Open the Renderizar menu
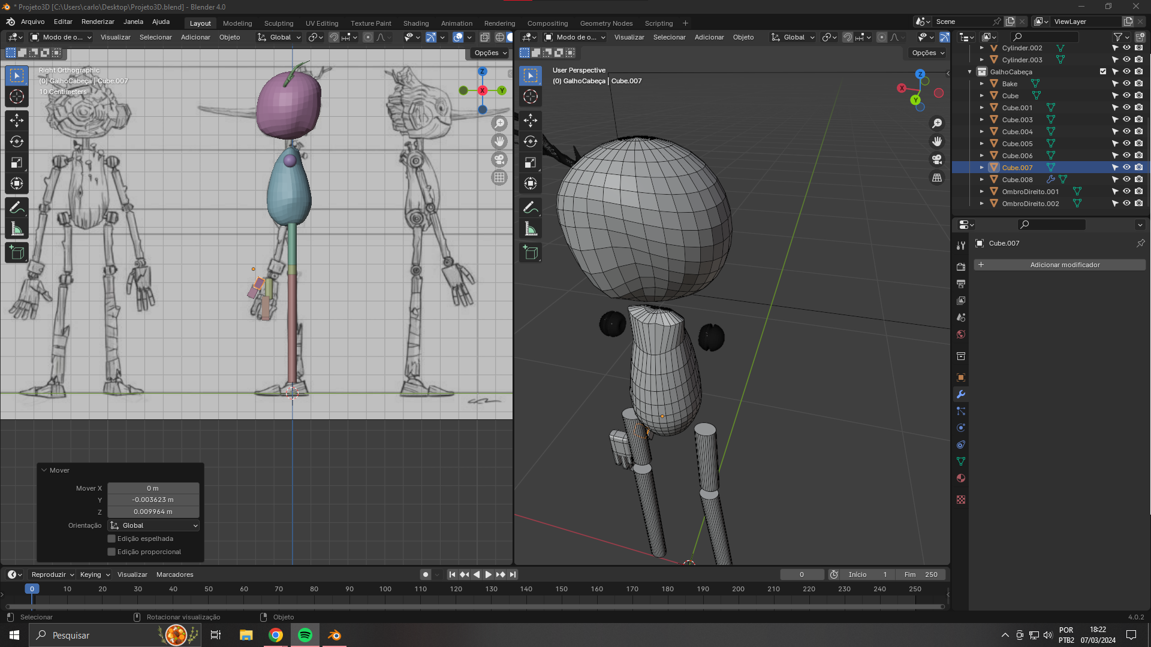Image resolution: width=1151 pixels, height=647 pixels. coord(98,22)
